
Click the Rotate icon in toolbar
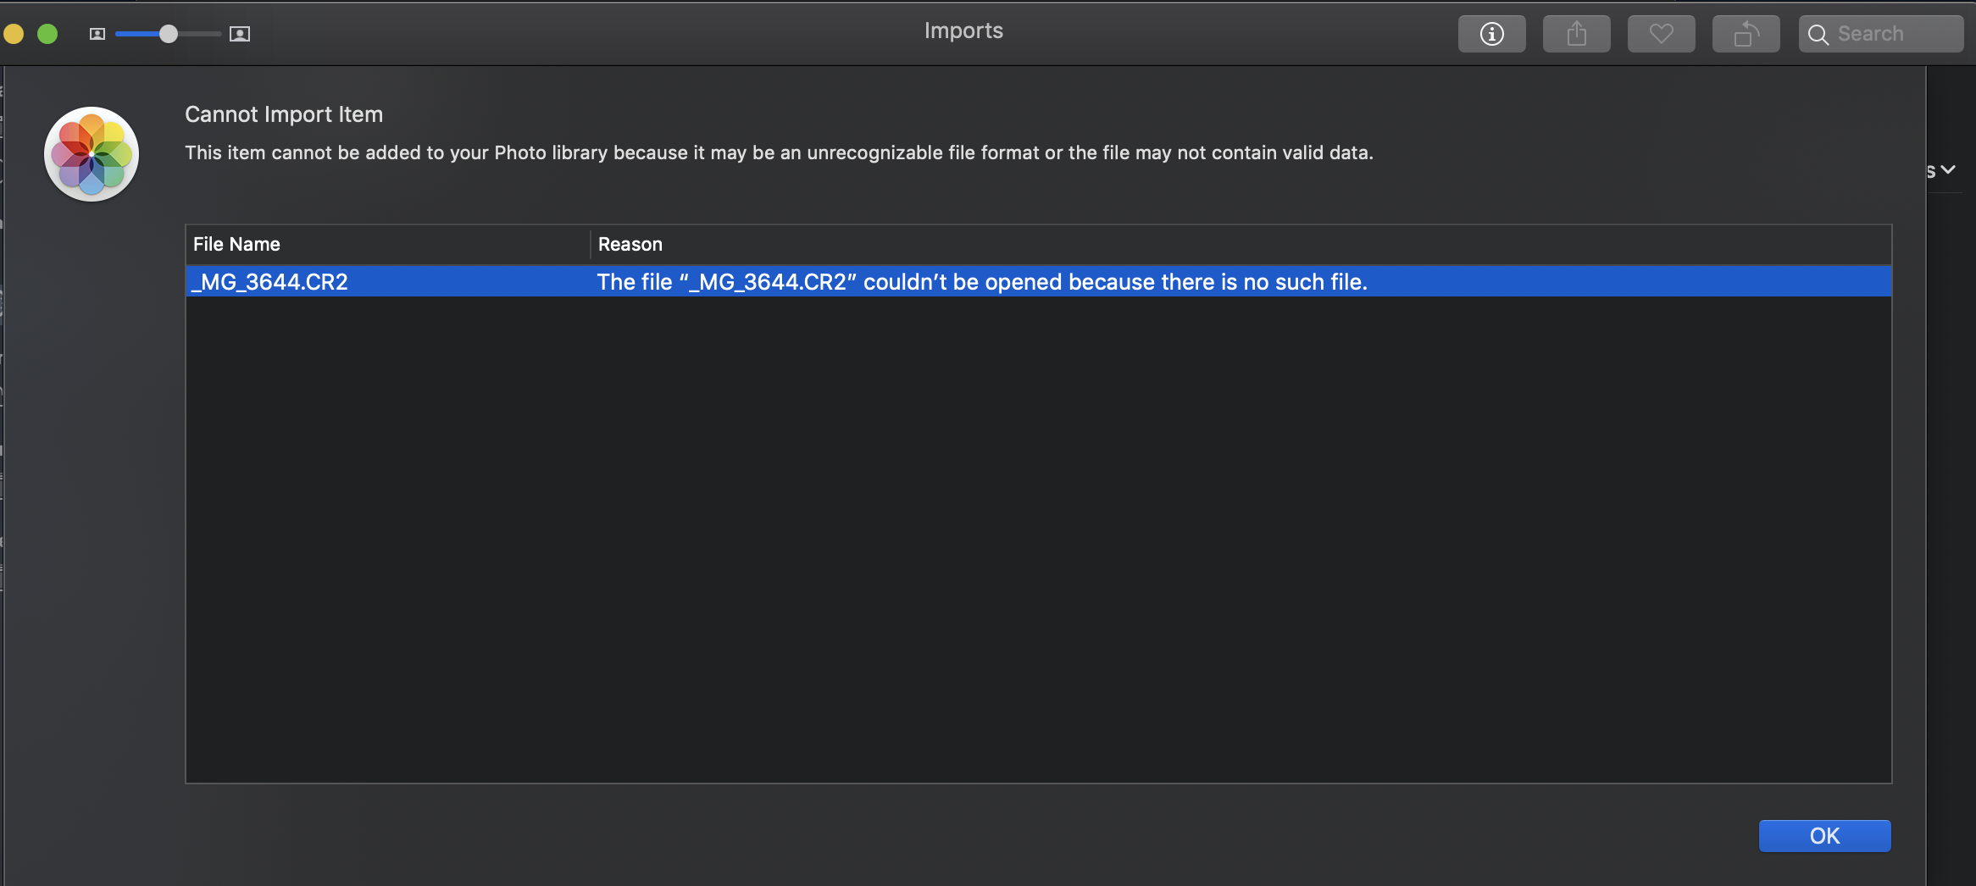pos(1746,34)
